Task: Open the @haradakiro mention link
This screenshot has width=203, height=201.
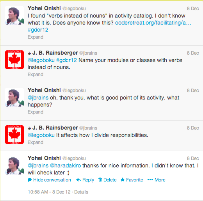Action: (65, 165)
